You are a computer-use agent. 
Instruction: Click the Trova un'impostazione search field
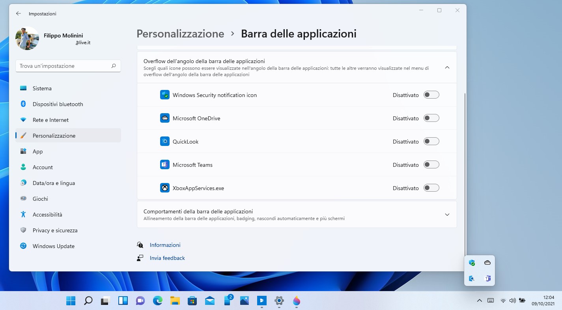68,66
